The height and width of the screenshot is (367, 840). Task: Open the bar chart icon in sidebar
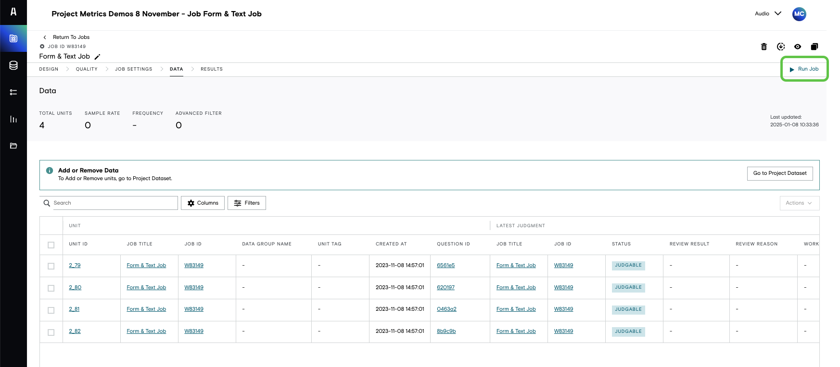point(13,119)
